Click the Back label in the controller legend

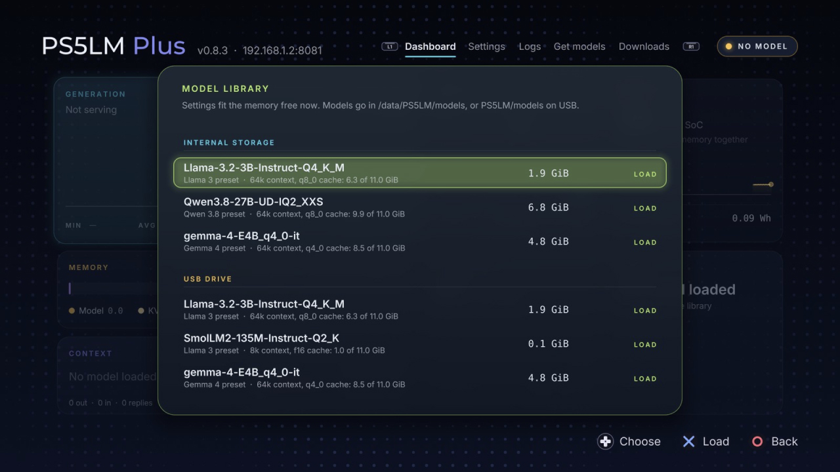pyautogui.click(x=784, y=441)
